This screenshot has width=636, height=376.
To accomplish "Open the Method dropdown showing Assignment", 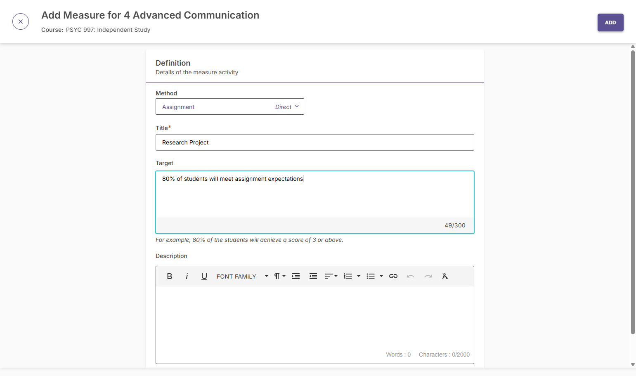I will (230, 106).
